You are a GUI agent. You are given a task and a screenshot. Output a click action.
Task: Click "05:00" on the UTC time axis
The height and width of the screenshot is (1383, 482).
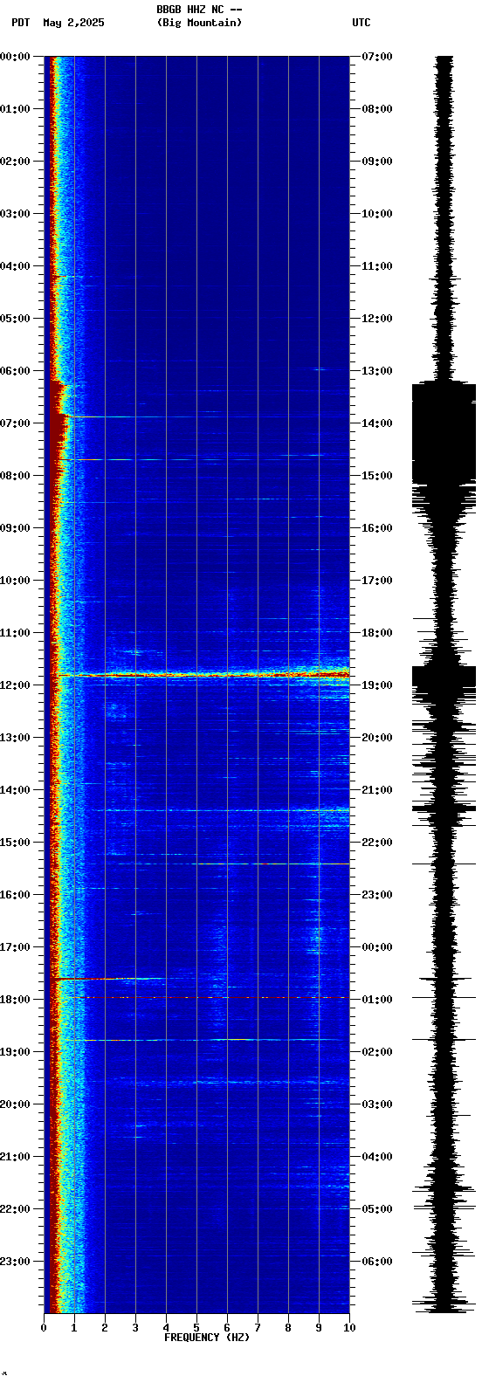click(x=377, y=1209)
